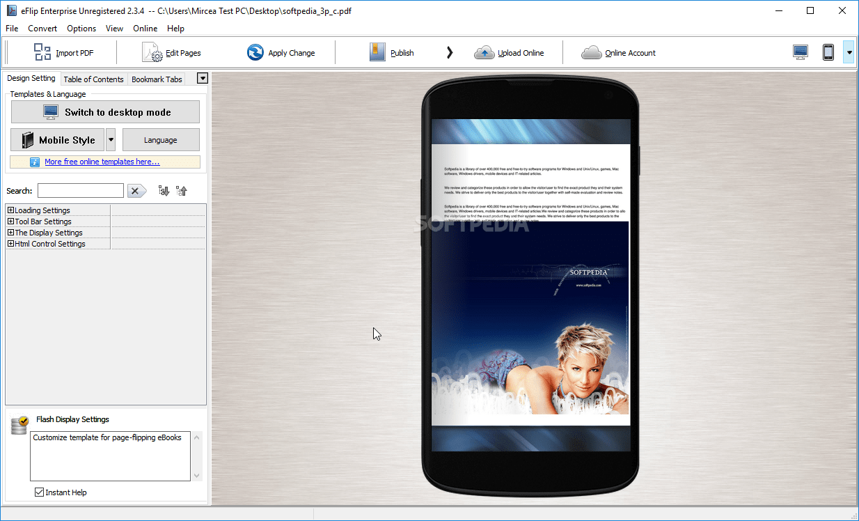This screenshot has height=521, width=859.
Task: Click the Import PDF toolbar icon
Action: 42,52
